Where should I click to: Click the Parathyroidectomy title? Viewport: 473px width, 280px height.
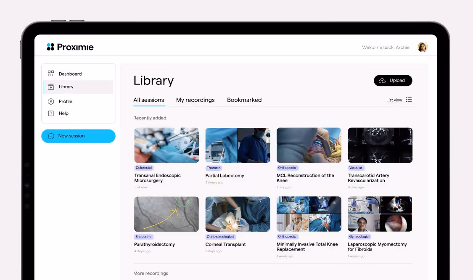[x=154, y=244]
